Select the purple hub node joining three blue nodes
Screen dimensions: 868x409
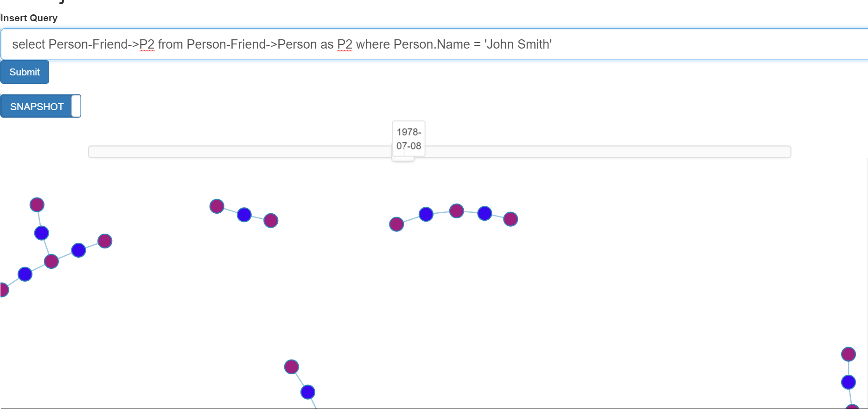51,261
